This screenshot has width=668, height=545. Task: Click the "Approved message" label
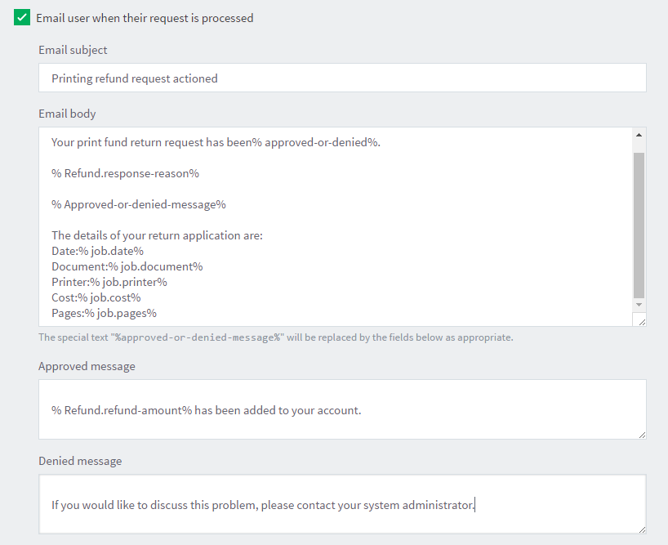point(87,366)
